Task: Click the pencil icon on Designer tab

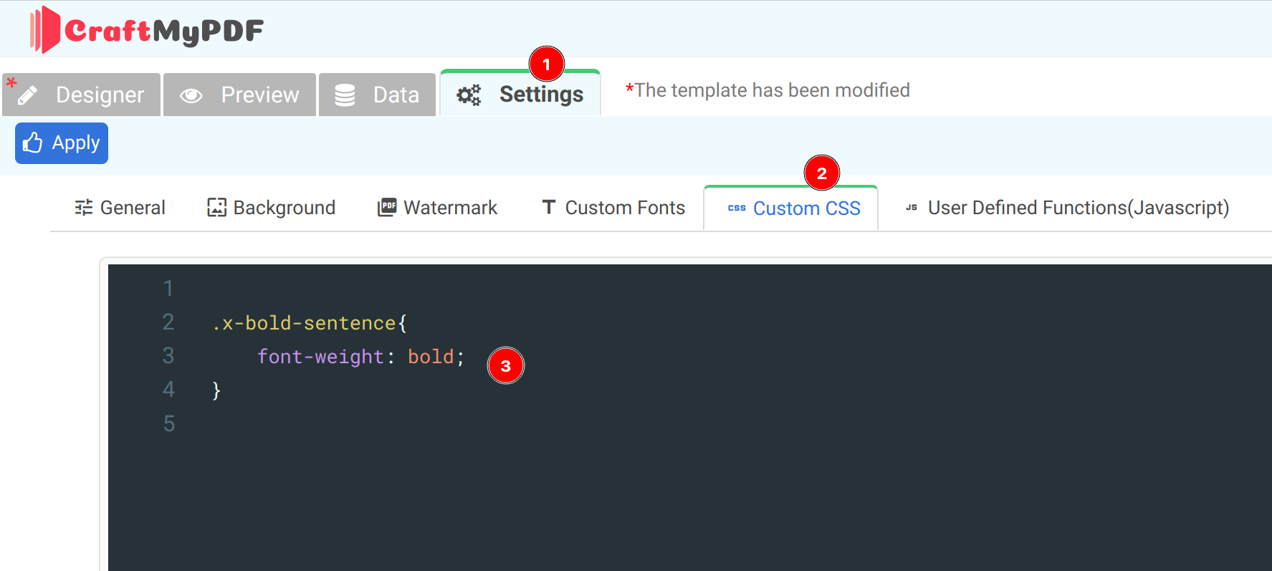Action: [x=27, y=95]
